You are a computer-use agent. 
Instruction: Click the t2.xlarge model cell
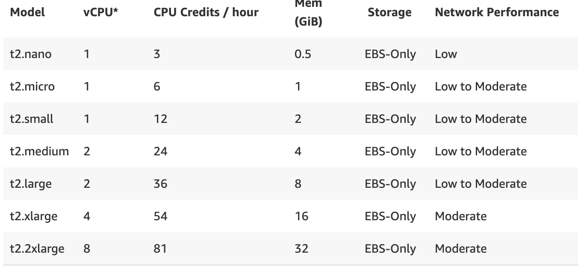pos(33,216)
